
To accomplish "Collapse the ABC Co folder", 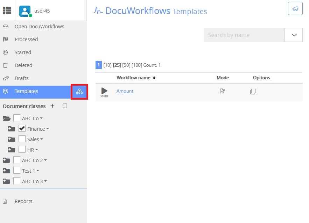I will 7,118.
